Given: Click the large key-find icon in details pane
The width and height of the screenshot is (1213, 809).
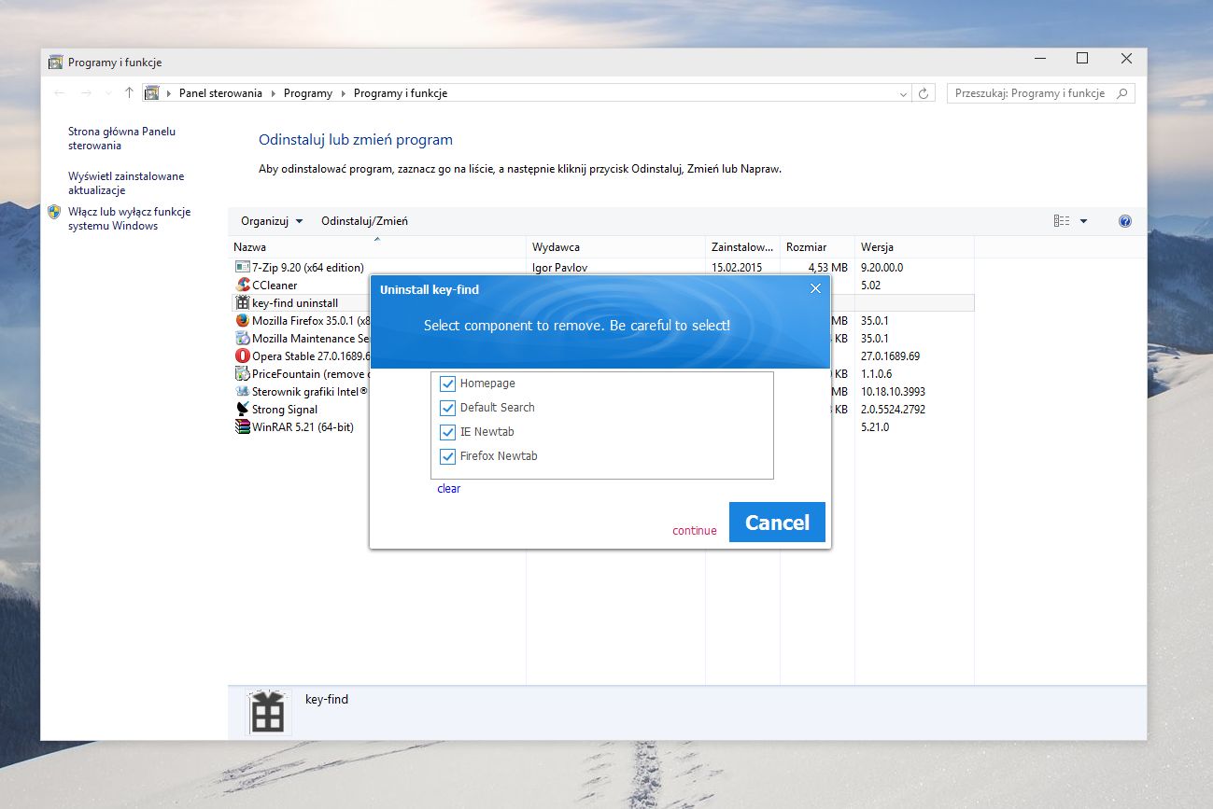Looking at the screenshot, I should point(268,711).
